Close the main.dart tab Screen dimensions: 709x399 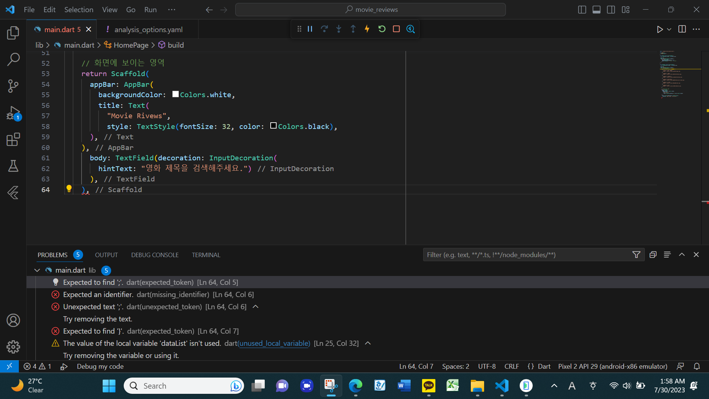89,29
